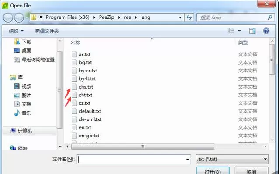Click the file list scroll down arrow
This screenshot has width=279, height=174.
coord(272,140)
